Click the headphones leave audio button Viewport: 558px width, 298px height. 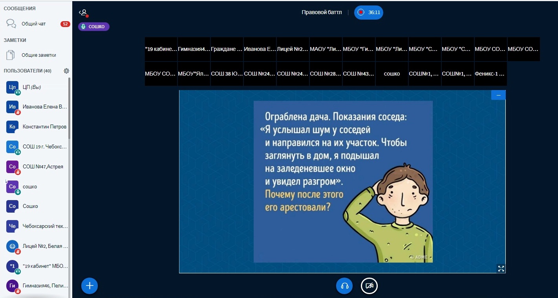(344, 286)
